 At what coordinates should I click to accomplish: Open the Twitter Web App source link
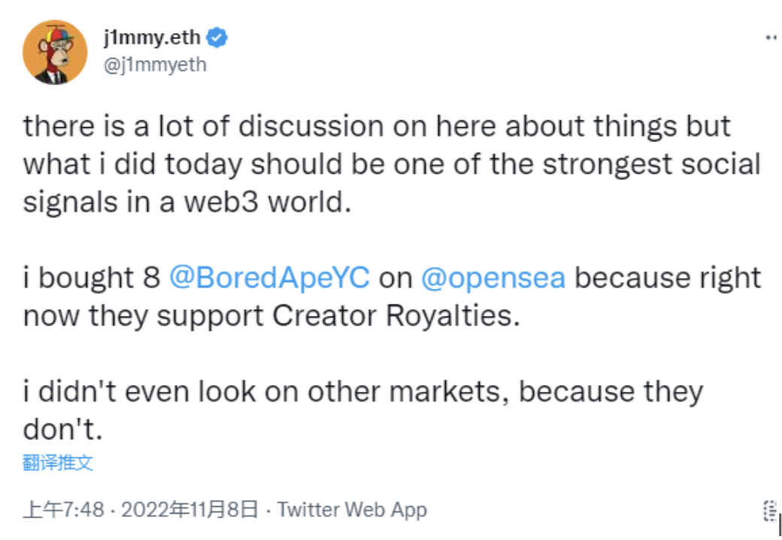(352, 510)
